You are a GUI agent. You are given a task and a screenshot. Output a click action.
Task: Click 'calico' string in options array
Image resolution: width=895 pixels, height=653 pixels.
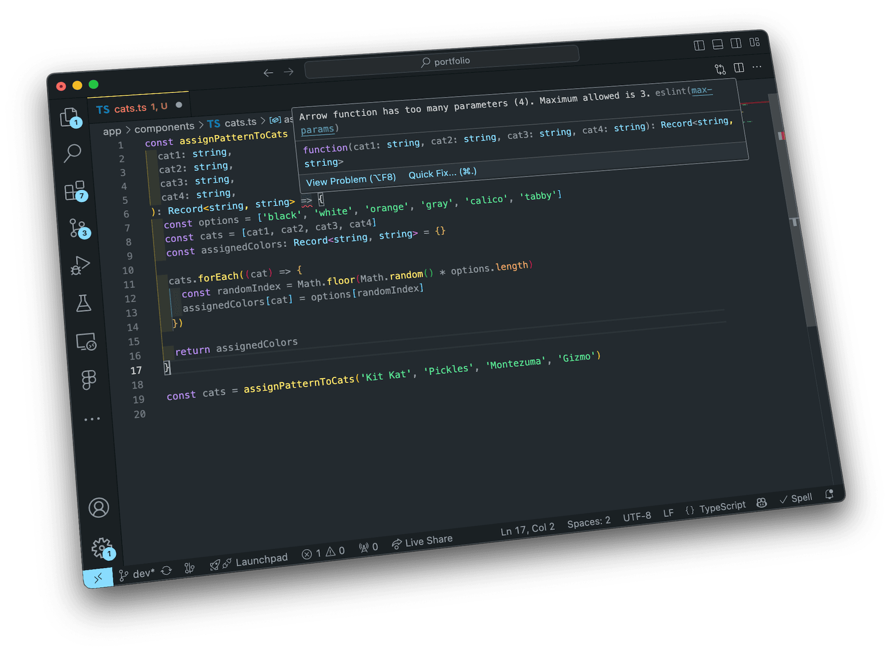(486, 200)
